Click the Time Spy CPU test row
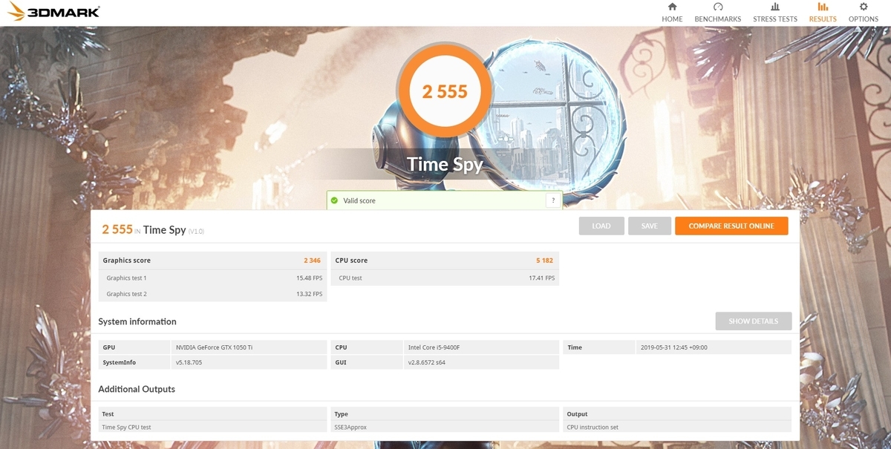The image size is (891, 449). (212, 427)
